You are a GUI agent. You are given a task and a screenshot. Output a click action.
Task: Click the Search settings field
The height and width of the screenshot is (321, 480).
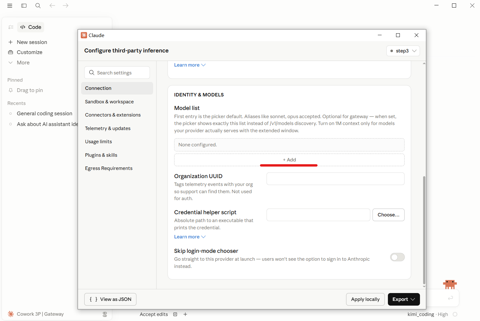point(117,73)
